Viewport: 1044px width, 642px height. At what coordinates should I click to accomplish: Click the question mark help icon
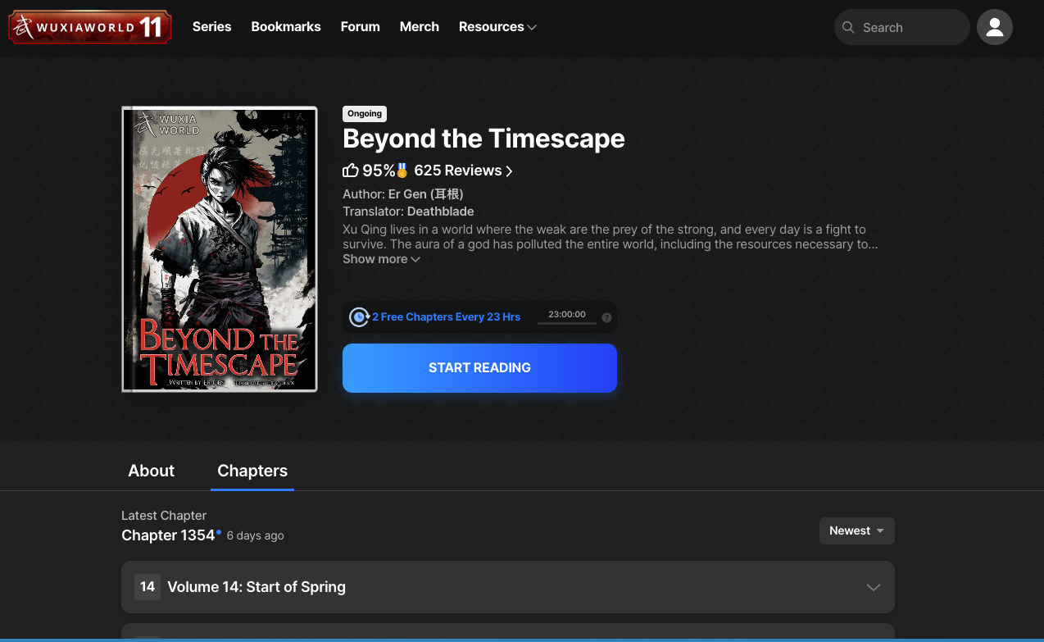[606, 316]
